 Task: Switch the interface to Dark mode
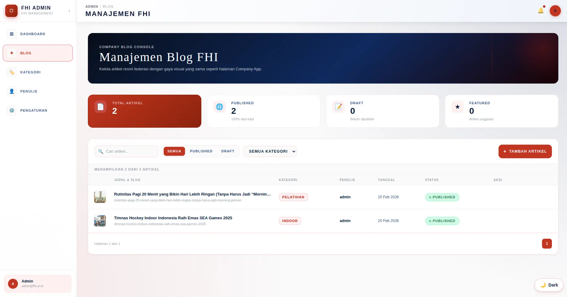549,285
